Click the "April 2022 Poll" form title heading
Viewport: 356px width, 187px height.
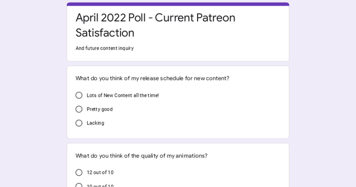pos(155,25)
